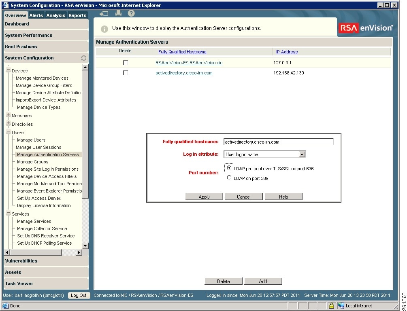This screenshot has width=407, height=311.
Task: Click the Apply button
Action: [x=204, y=197]
